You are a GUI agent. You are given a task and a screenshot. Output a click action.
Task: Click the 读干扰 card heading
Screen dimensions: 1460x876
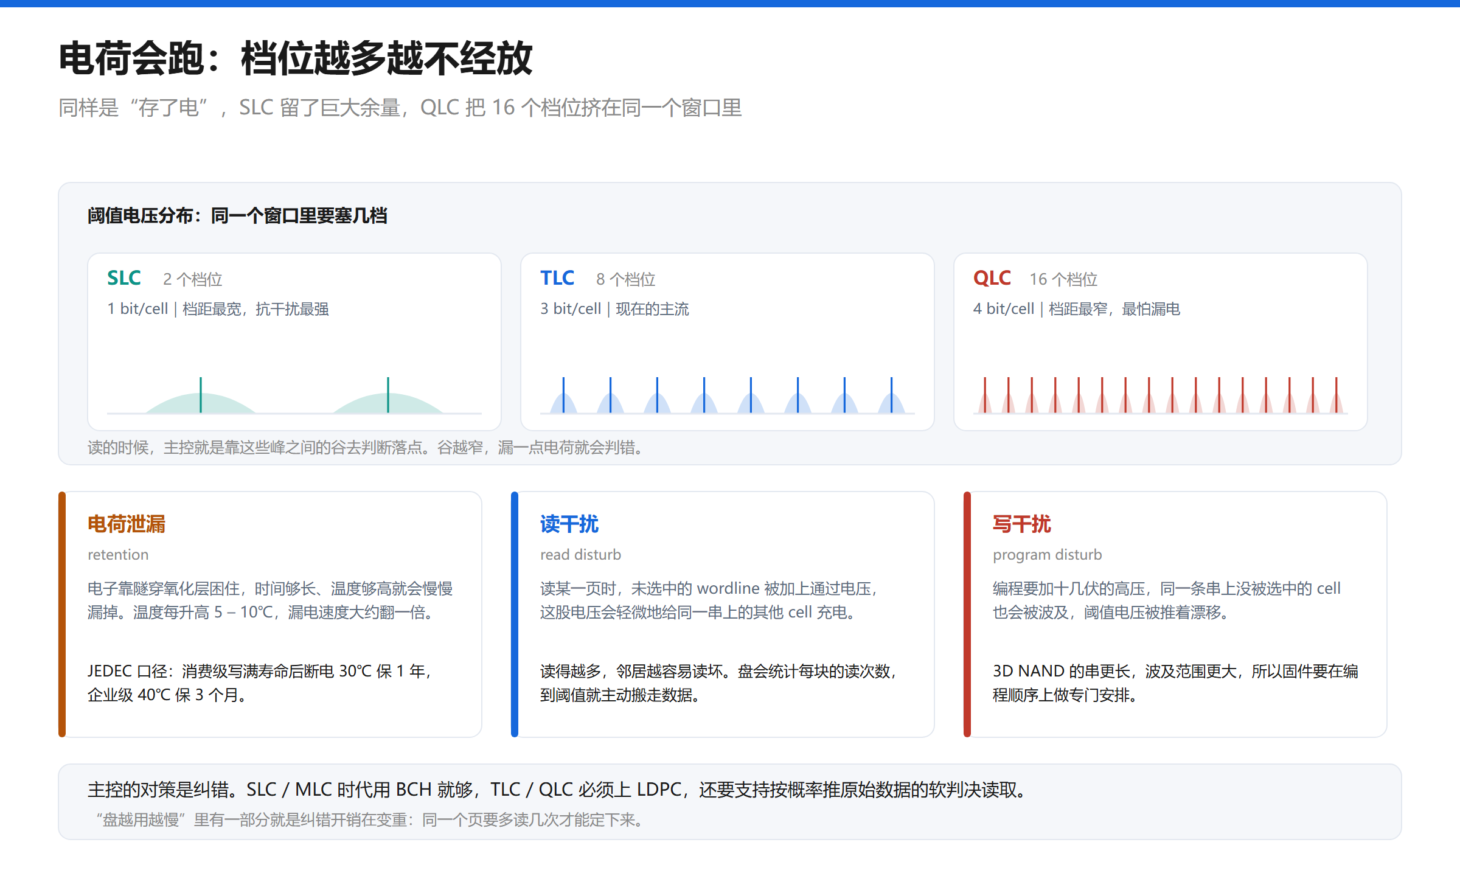coord(569,524)
